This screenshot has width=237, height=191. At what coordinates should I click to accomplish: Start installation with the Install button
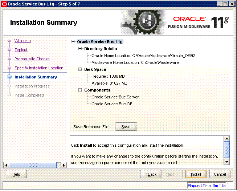(x=196, y=174)
